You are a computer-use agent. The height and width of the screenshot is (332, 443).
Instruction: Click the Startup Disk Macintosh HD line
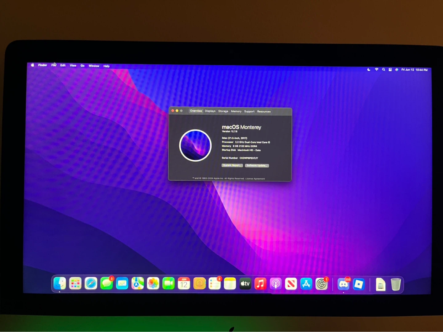tap(241, 150)
